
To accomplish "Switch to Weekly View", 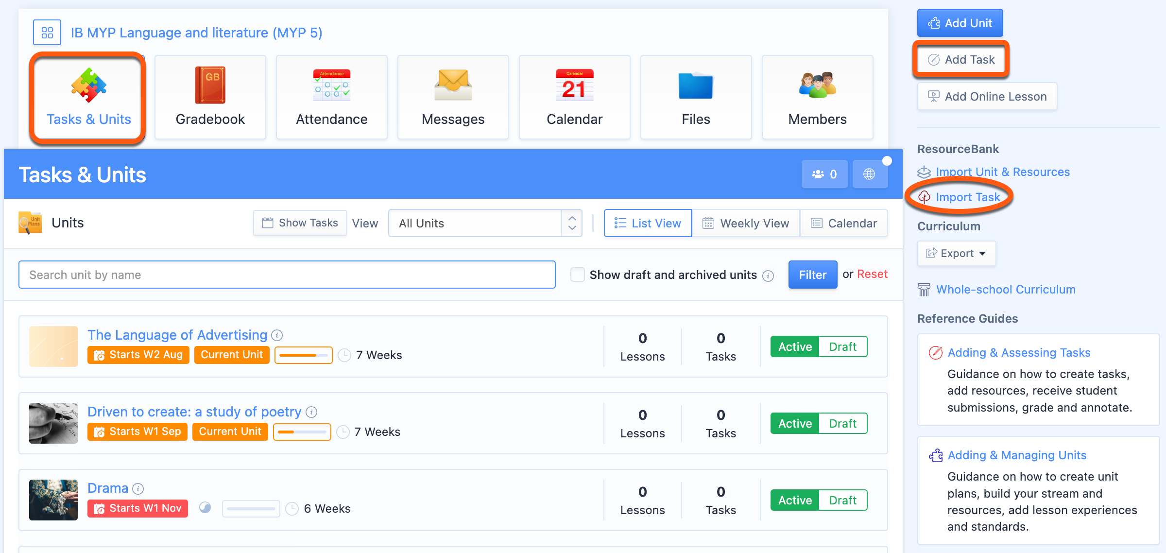I will coord(746,223).
